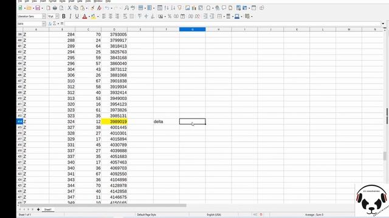Create a new spreadsheet document

tap(20, 8)
